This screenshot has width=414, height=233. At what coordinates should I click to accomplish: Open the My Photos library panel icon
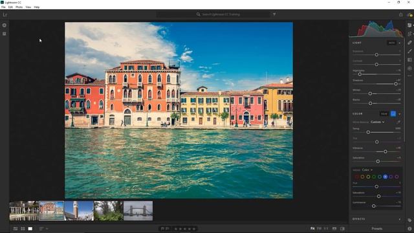[5, 34]
